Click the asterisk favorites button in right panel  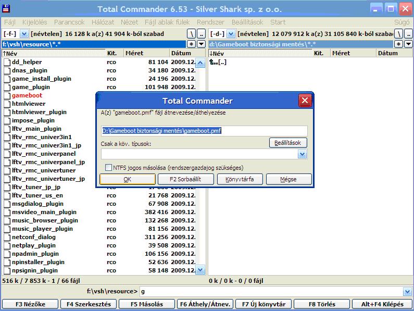click(x=398, y=44)
